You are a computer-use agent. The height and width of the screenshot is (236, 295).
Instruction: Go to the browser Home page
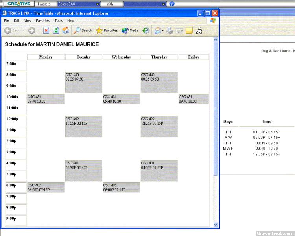pos(66,30)
